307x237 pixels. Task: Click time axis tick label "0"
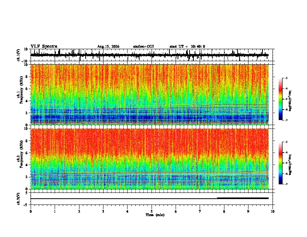point(31,211)
